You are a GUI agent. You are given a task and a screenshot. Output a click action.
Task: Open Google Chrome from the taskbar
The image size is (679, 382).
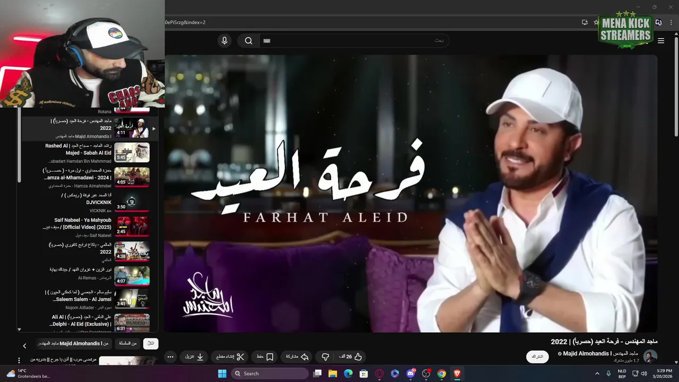(441, 374)
